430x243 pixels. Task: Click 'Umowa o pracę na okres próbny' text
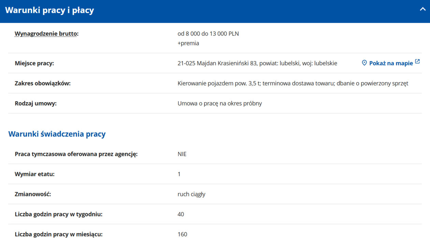click(219, 103)
